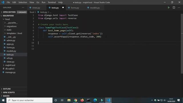Image resolution: width=183 pixels, height=103 pixels.
Task: Click the forms.py tab file icon
Action: click(x=69, y=8)
